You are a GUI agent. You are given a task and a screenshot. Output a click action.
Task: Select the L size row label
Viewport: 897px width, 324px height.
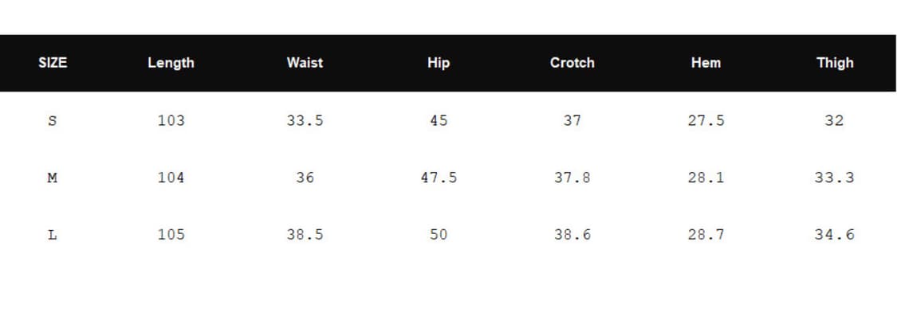[x=53, y=235]
